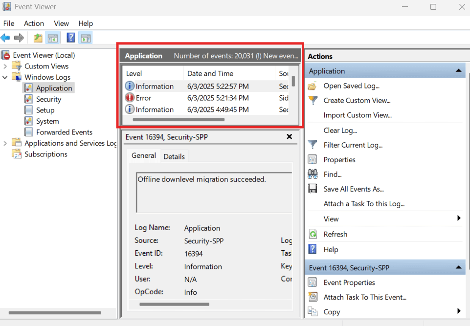470x326 pixels.
Task: Collapse the Windows Logs tree node
Action: pos(5,77)
